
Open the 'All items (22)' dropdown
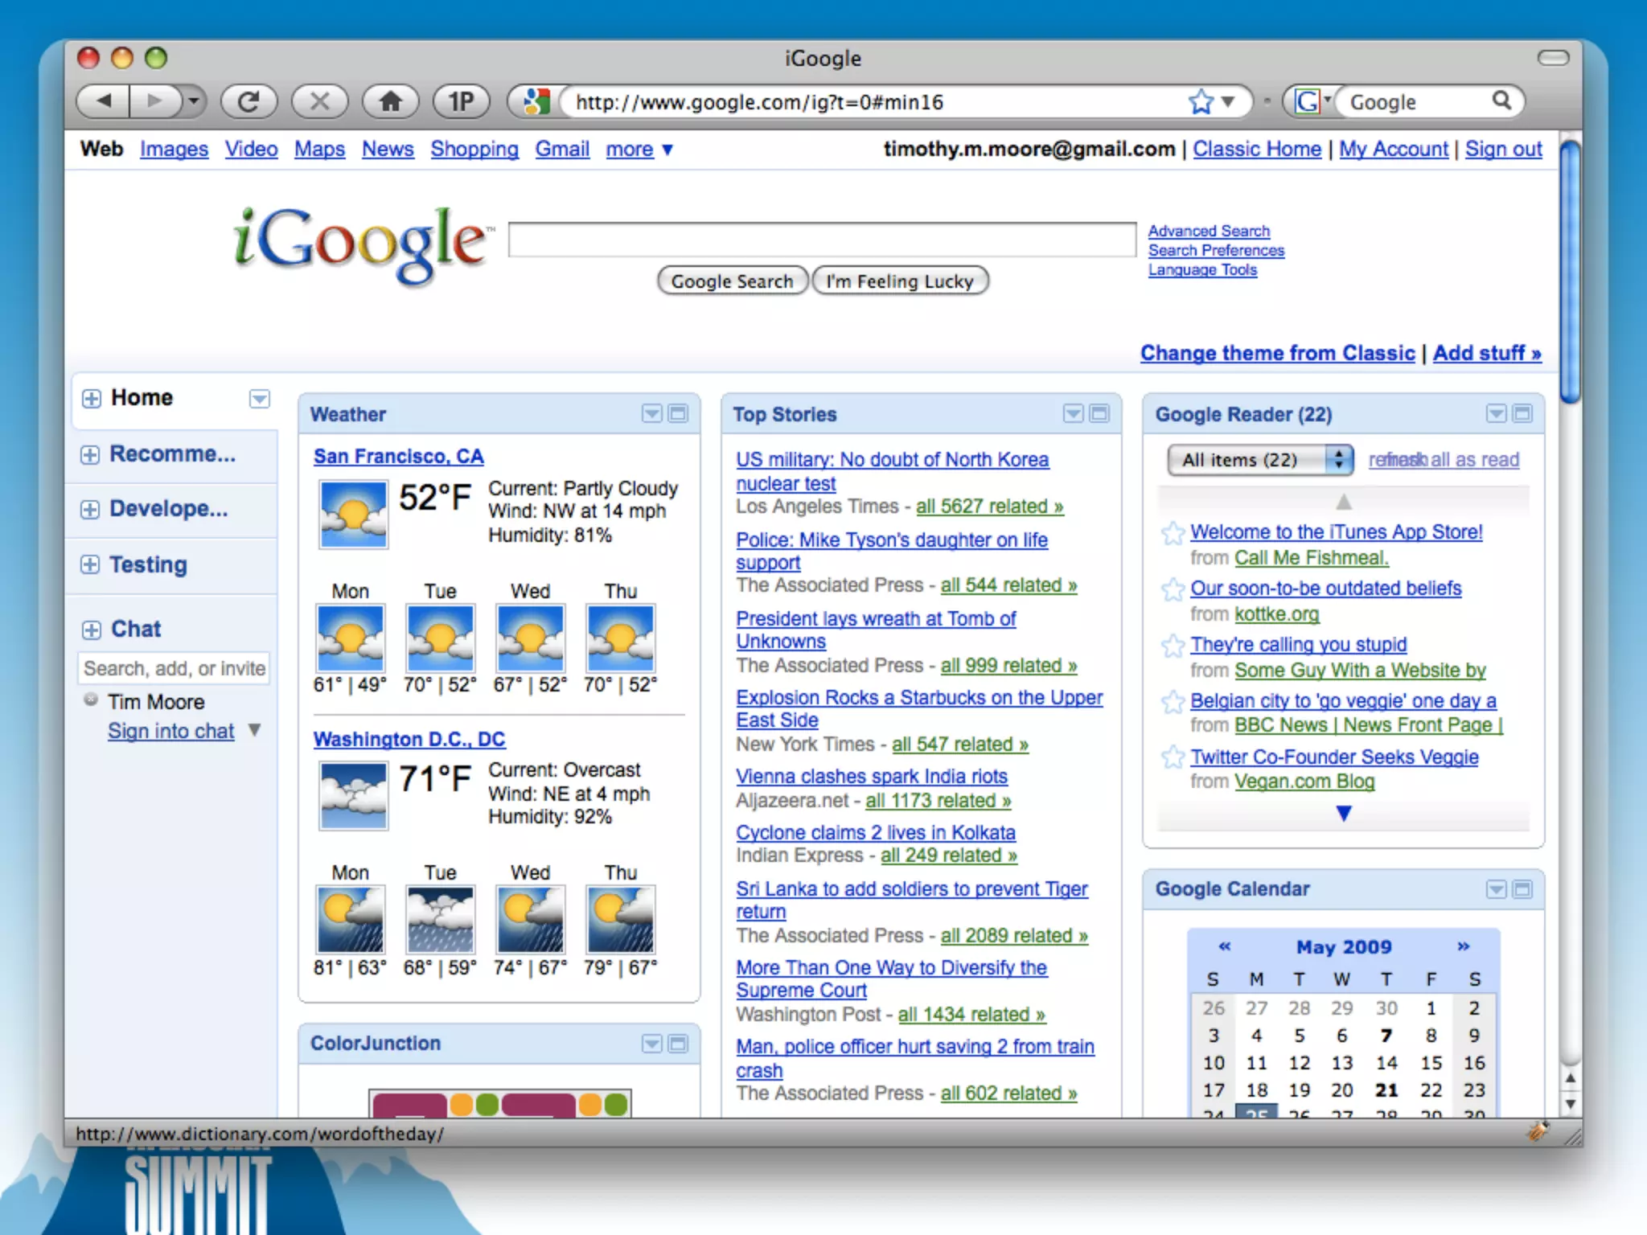coord(1260,460)
